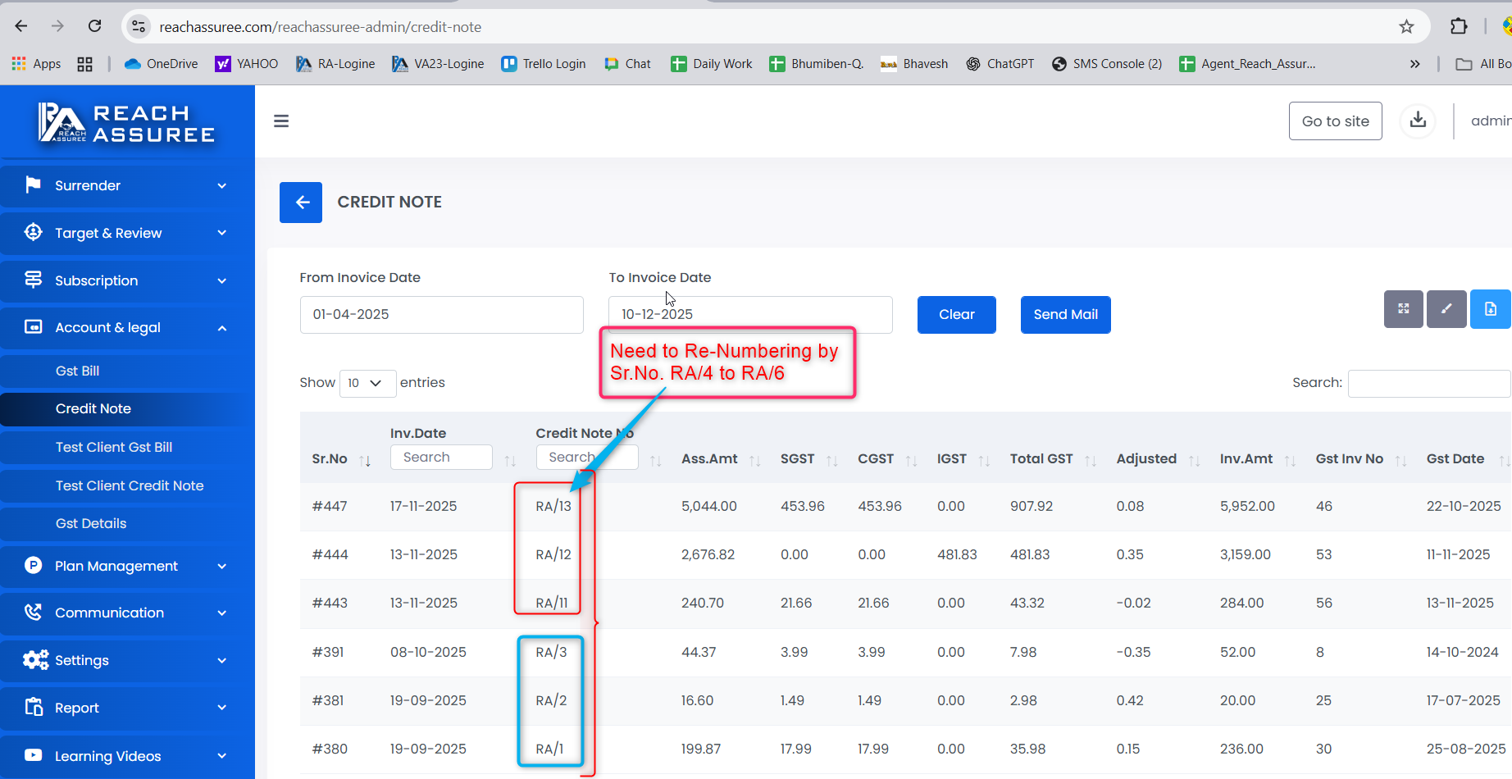Screen dimensions: 1512x779
Task: Open the browser extensions puzzle icon
Action: (x=1458, y=27)
